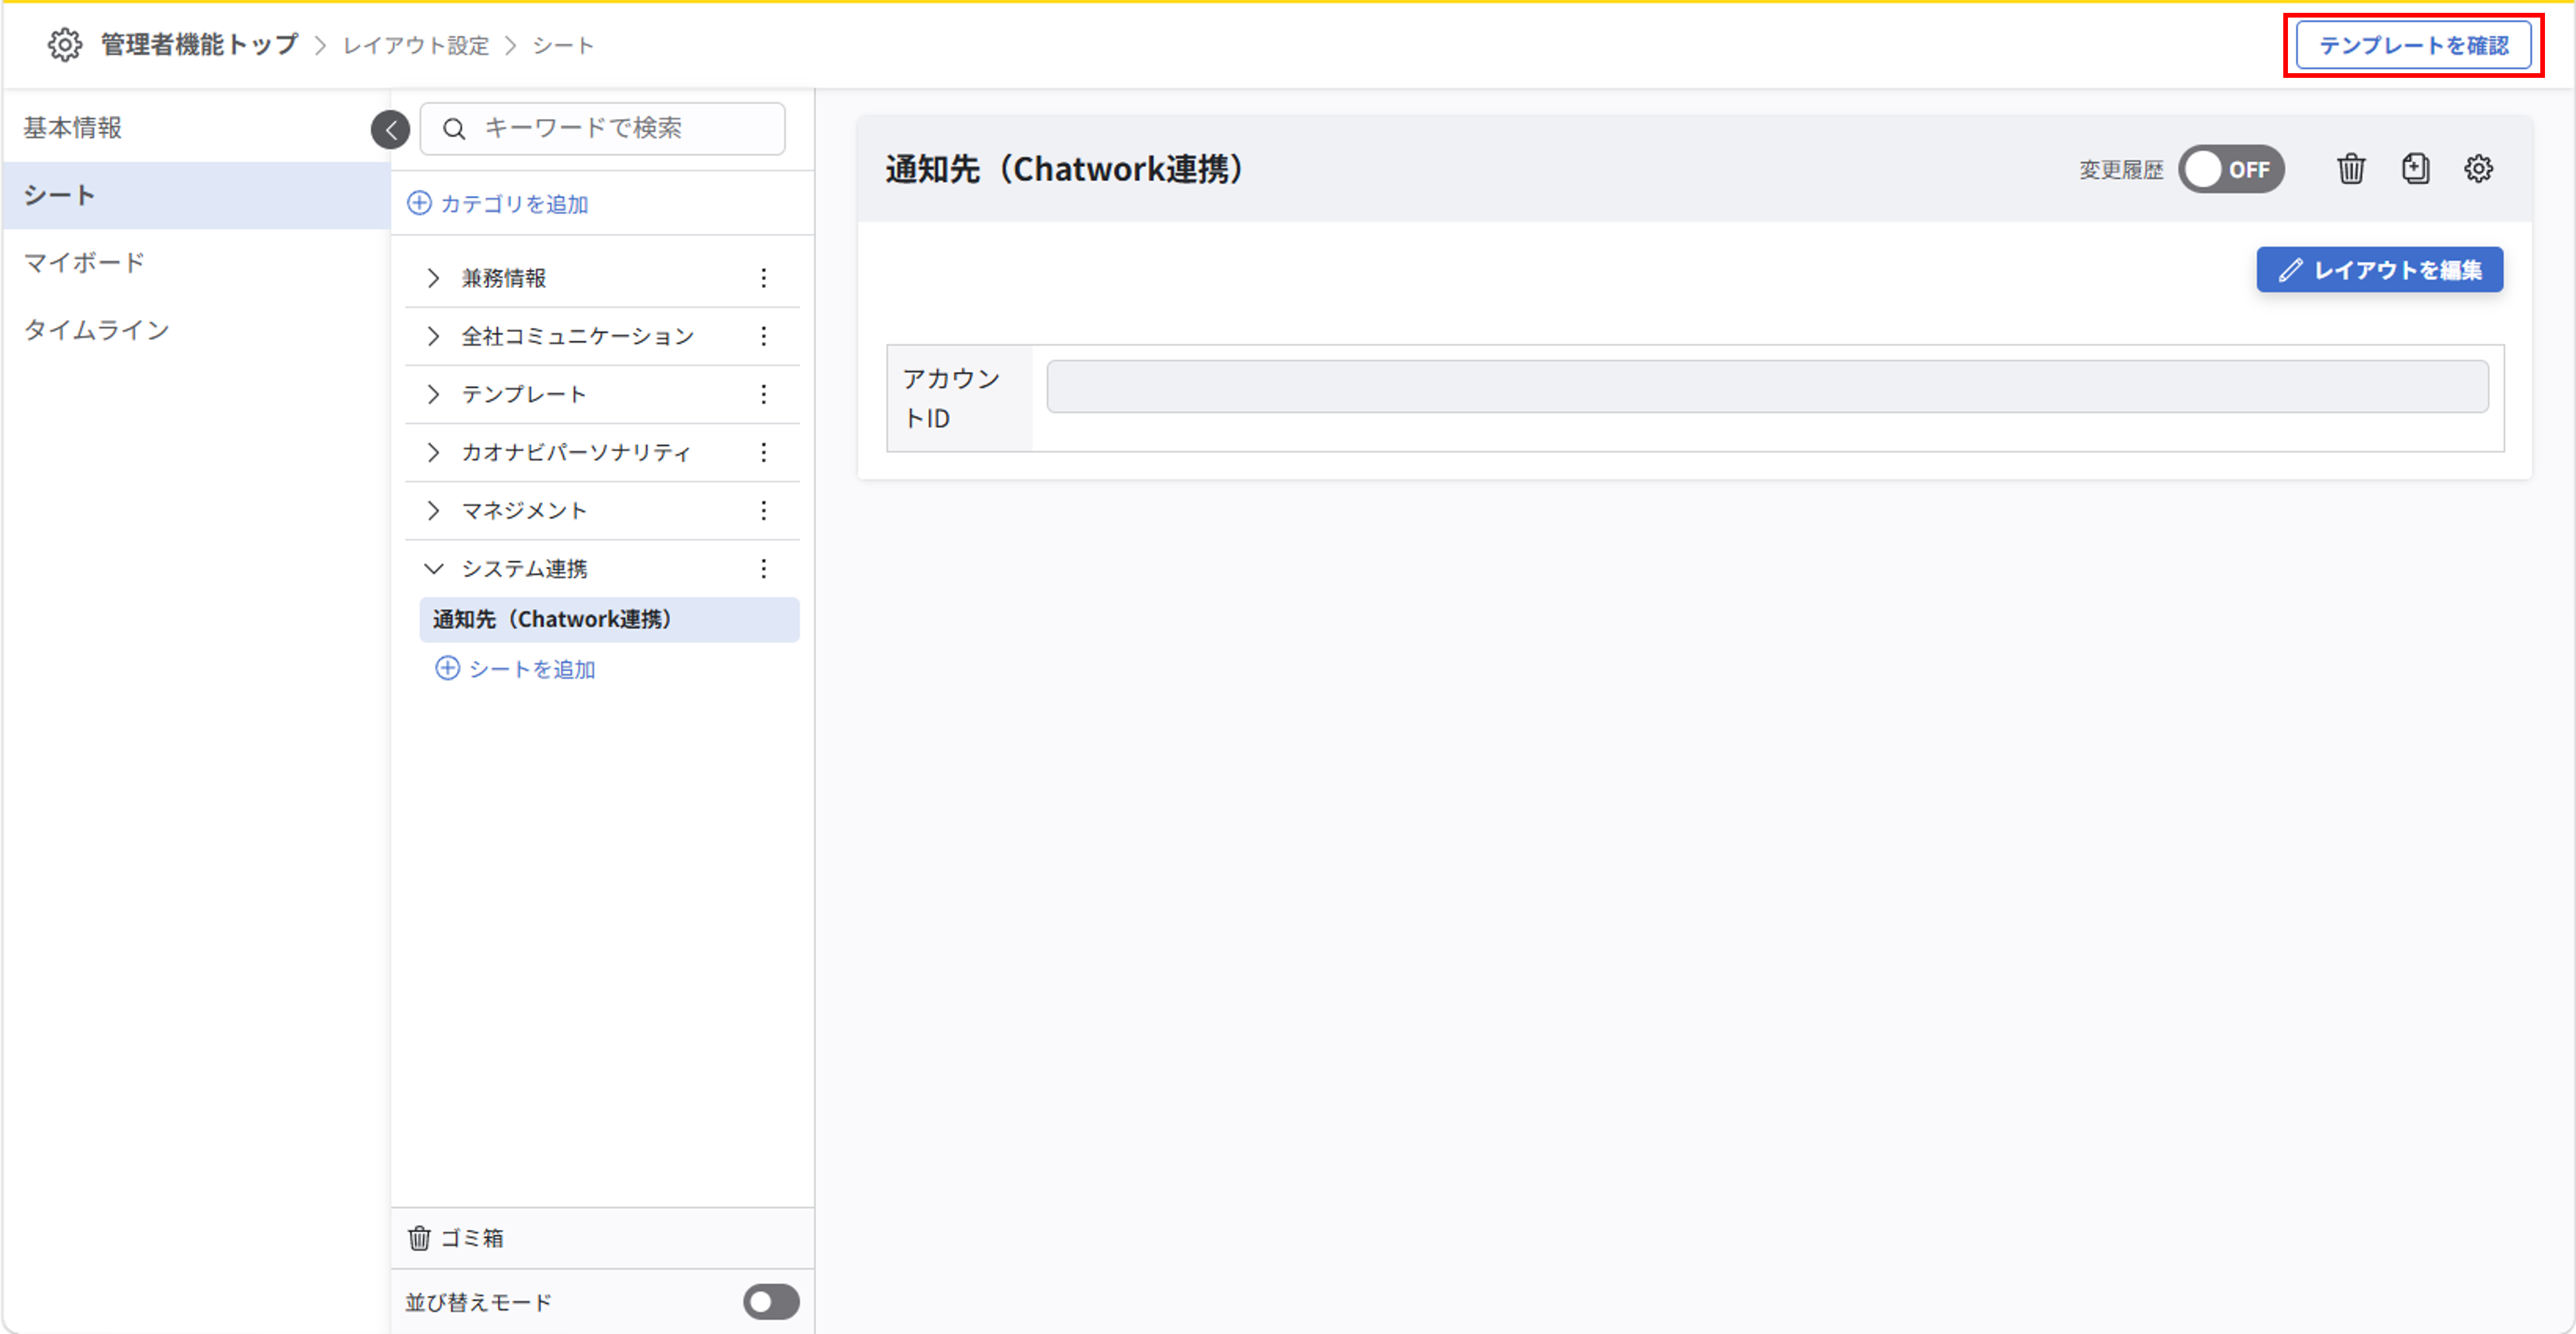Collapse the sidebar with the round arrow button
The width and height of the screenshot is (2576, 1334).
(390, 129)
